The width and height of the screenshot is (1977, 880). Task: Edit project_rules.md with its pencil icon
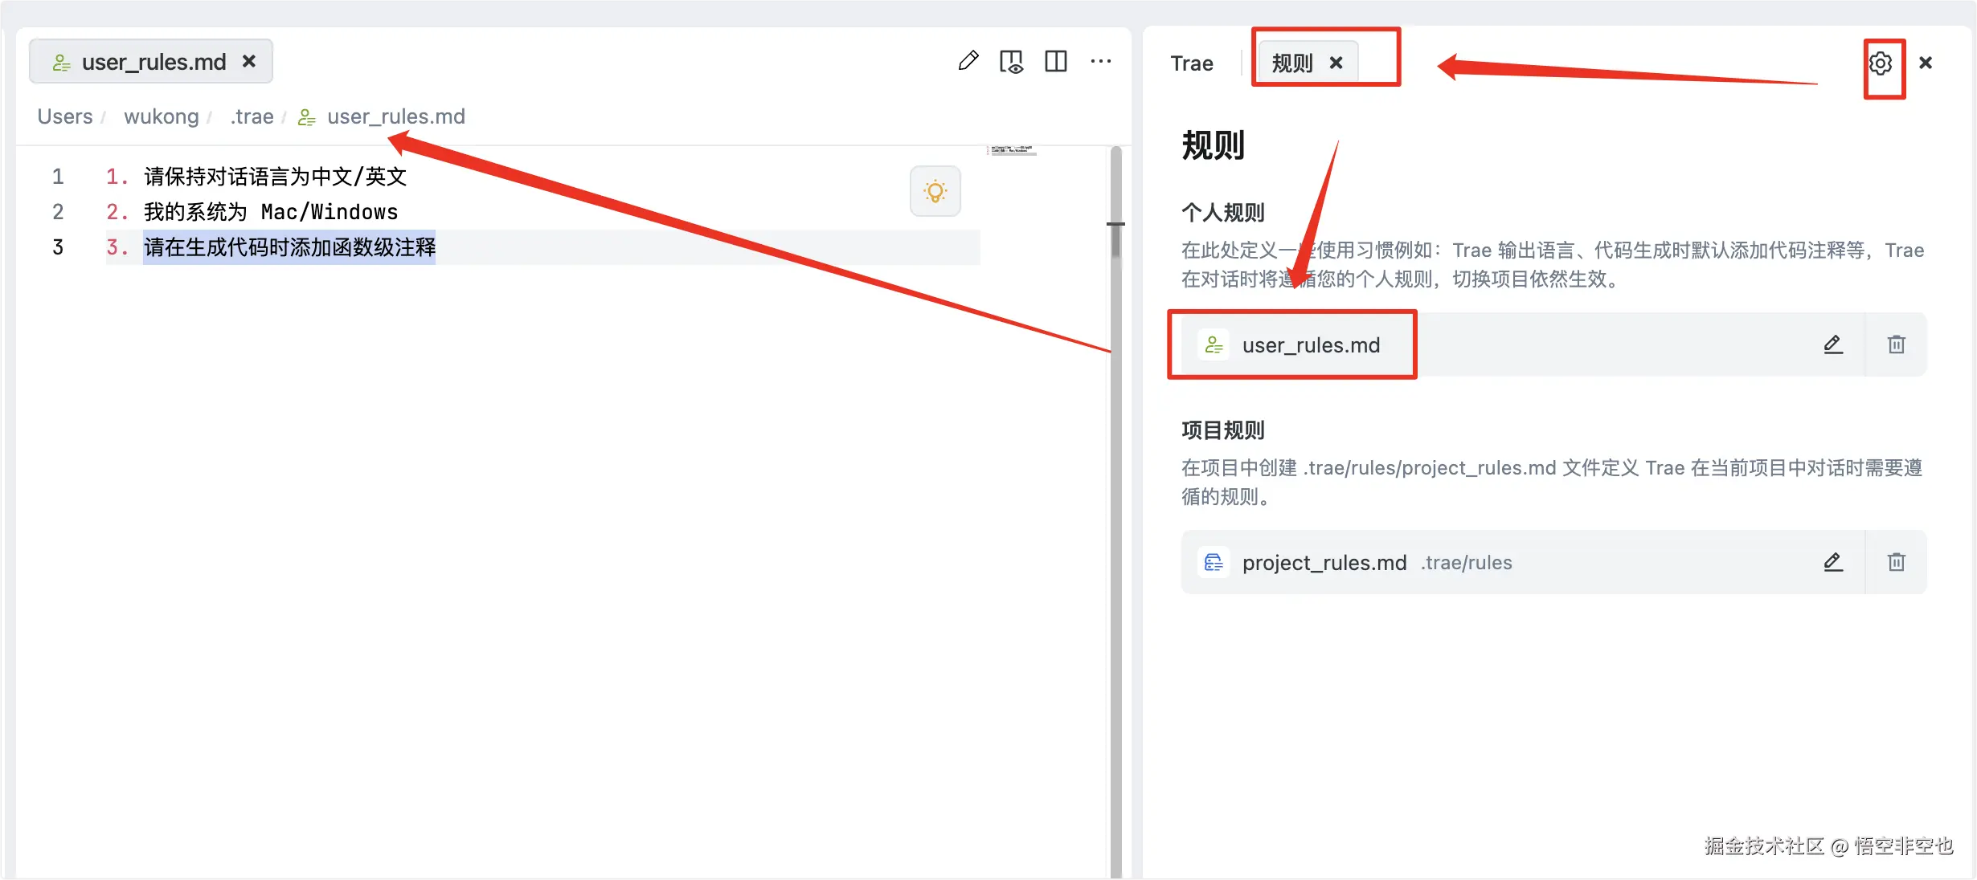tap(1832, 562)
